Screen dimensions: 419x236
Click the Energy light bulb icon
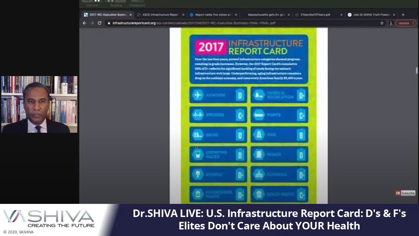[197, 174]
